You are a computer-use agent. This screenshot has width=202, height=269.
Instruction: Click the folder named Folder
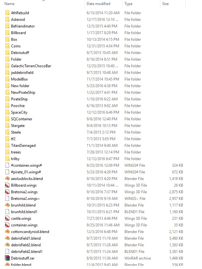pos(16,59)
